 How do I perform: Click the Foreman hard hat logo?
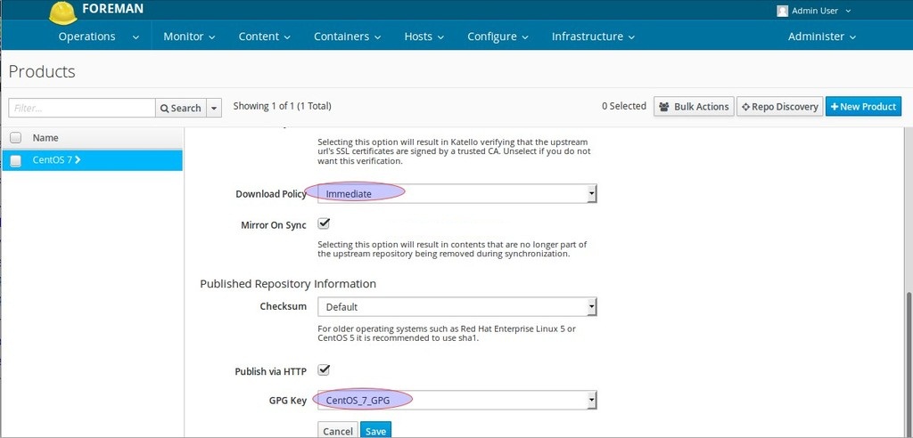(63, 12)
